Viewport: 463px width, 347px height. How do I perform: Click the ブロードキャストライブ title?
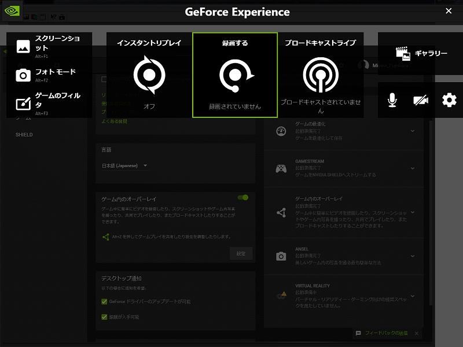(x=321, y=43)
